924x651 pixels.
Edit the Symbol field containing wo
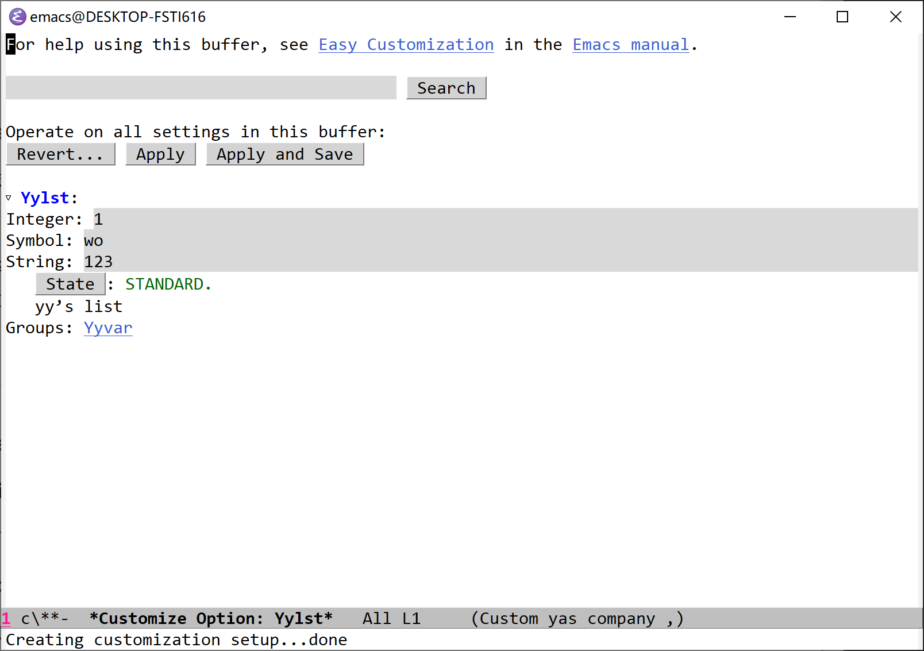click(x=94, y=241)
